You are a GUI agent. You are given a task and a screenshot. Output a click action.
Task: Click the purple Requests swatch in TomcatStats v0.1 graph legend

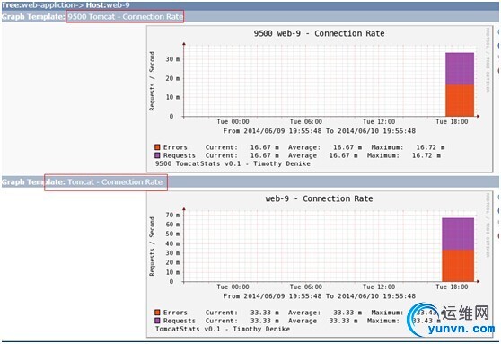click(x=157, y=321)
